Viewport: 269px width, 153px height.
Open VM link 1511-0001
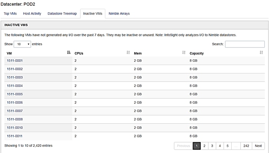click(x=15, y=60)
